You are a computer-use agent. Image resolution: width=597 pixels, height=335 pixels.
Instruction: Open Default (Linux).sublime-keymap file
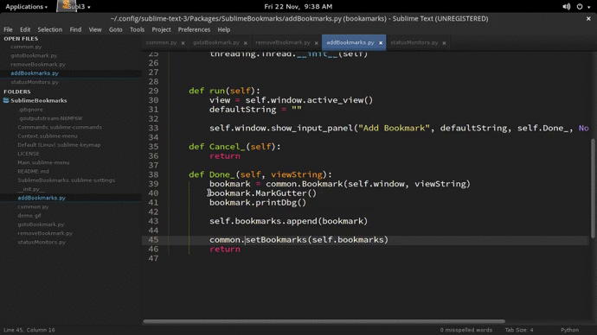[59, 145]
